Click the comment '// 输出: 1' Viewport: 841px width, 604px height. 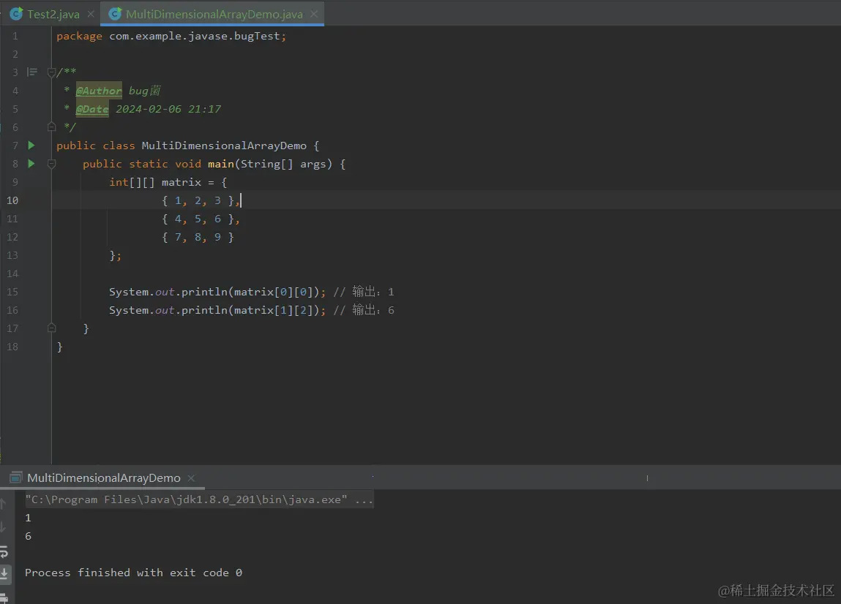pyautogui.click(x=365, y=292)
